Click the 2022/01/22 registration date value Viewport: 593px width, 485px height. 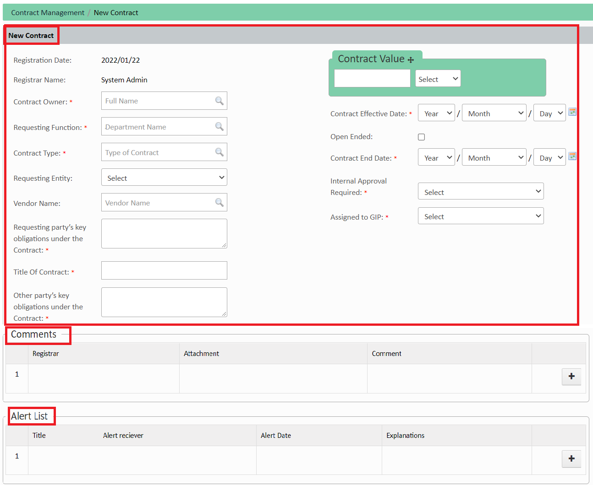tap(121, 60)
